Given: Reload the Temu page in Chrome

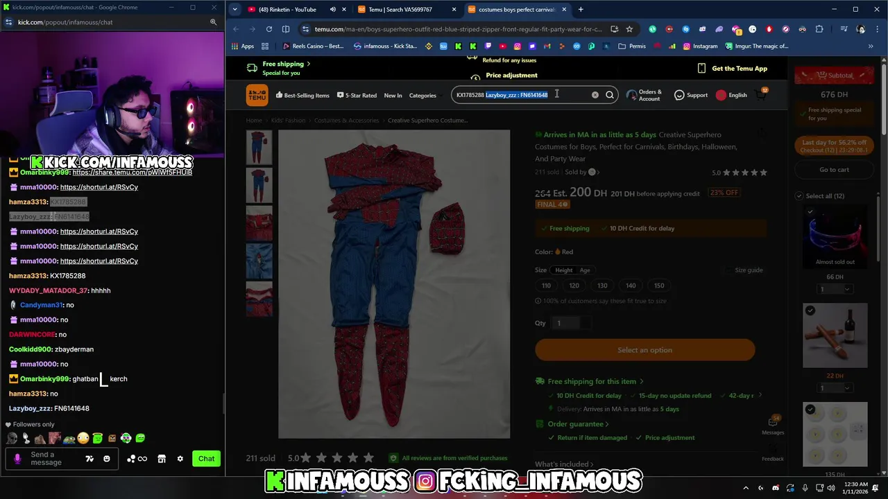Looking at the screenshot, I should [x=269, y=29].
